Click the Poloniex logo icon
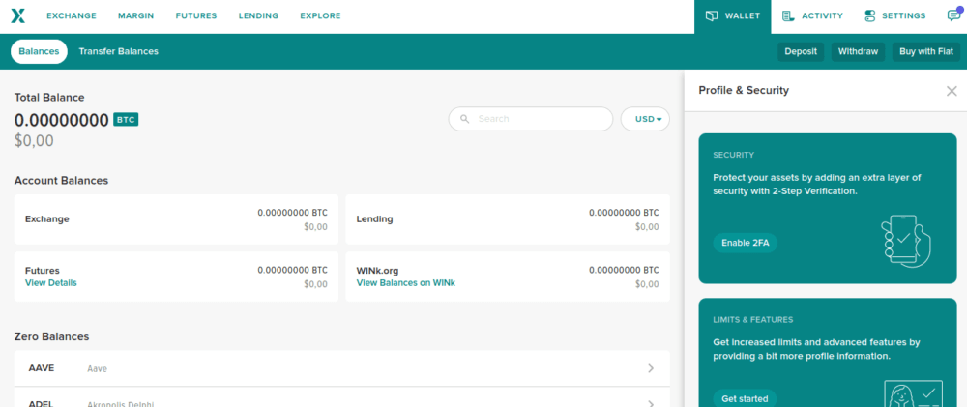The image size is (967, 407). click(18, 16)
